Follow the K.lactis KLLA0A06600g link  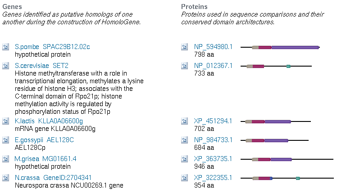pos(49,121)
